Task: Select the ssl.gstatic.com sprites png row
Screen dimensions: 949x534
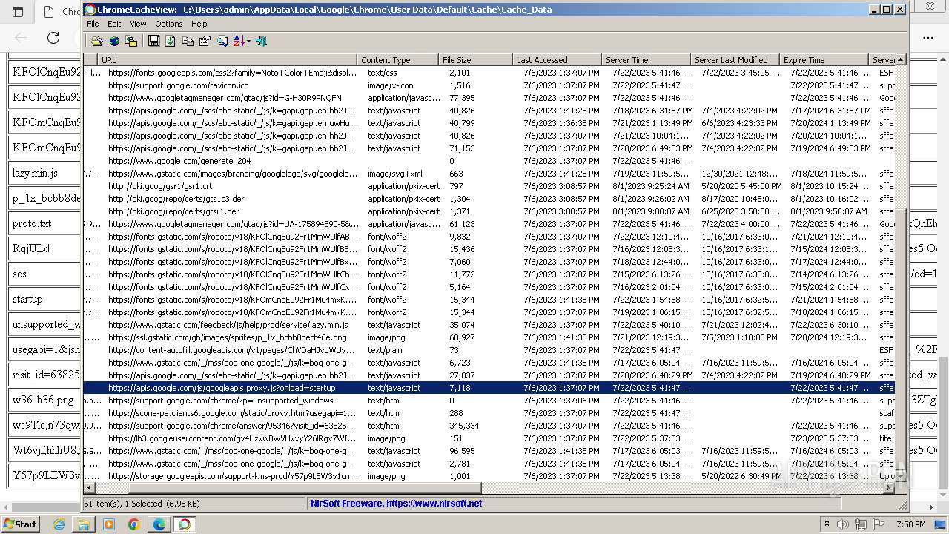Action: coord(489,337)
